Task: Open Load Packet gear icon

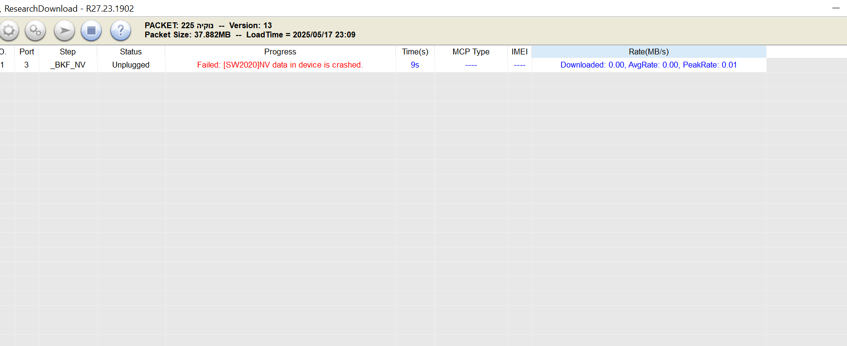Action: pos(8,31)
